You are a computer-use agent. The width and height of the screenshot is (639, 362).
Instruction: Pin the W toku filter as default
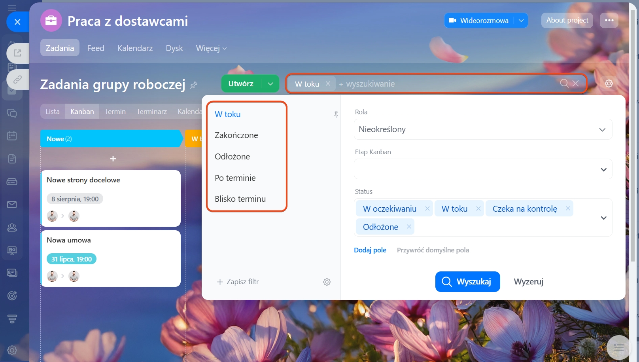336,114
